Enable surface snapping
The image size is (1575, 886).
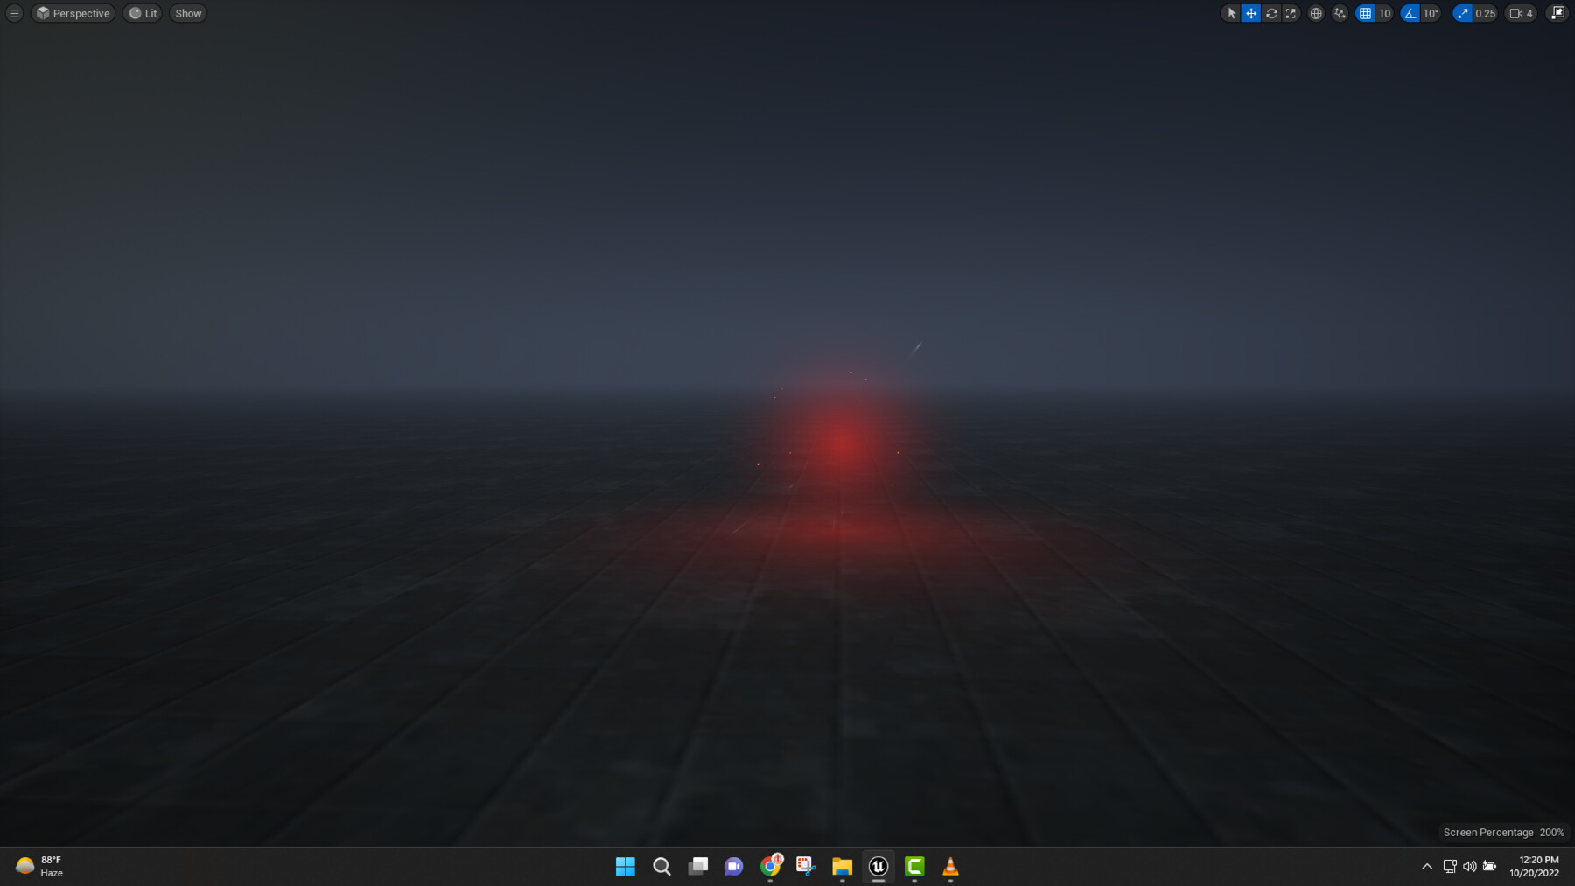tap(1340, 13)
